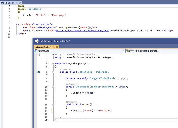Collapse the div block at line 7
The height and width of the screenshot is (128, 178).
(x=16, y=24)
